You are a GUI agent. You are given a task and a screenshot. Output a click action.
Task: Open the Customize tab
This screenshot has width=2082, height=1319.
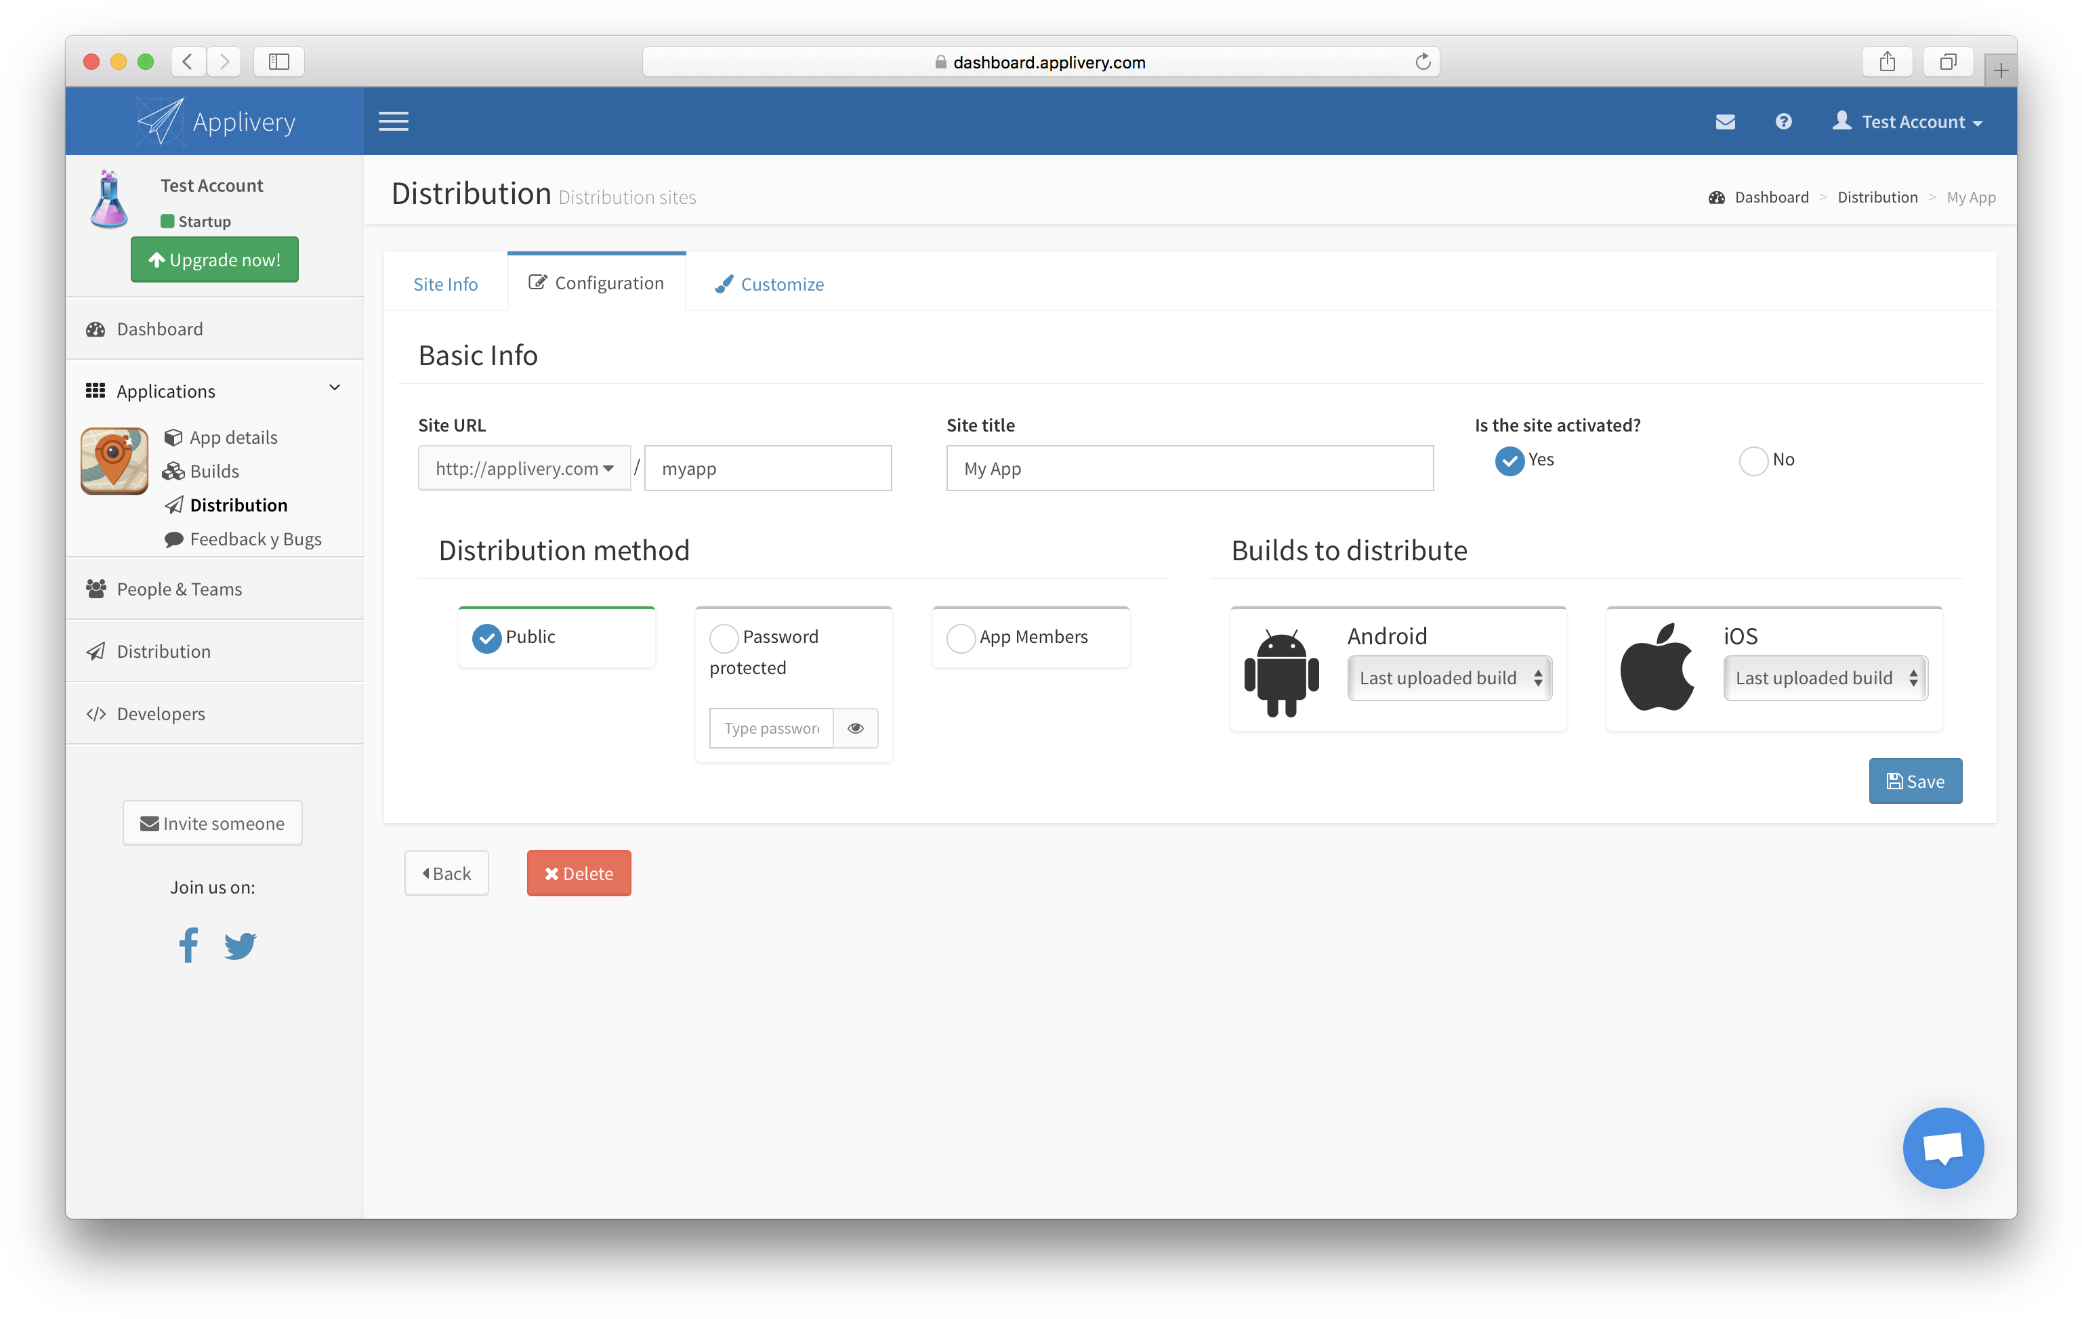(770, 285)
